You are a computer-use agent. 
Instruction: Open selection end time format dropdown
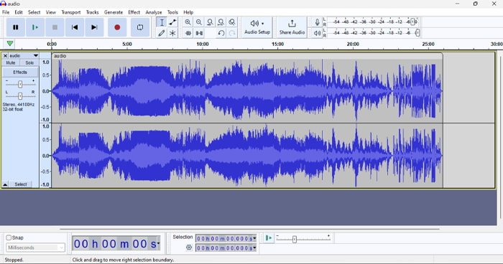click(254, 248)
